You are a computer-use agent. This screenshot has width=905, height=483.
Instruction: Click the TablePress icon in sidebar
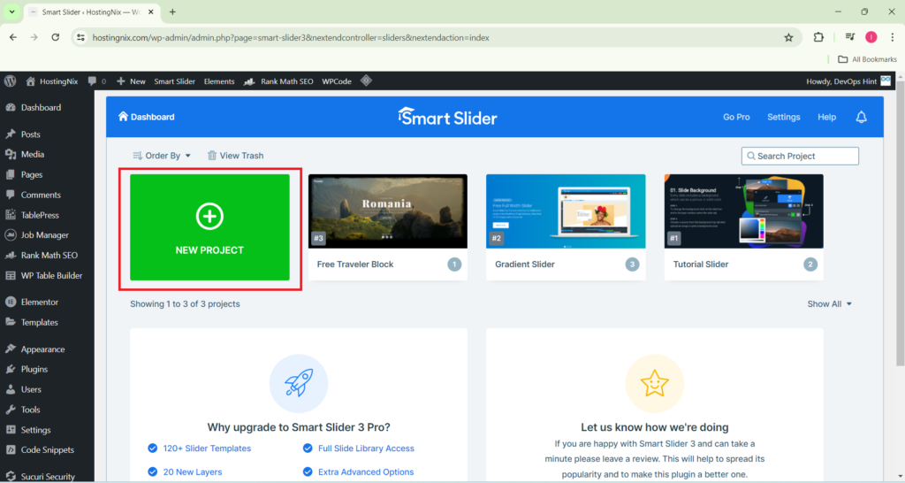click(11, 215)
